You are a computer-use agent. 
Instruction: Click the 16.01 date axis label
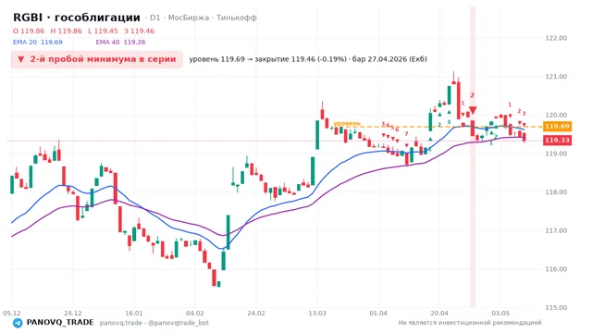pyautogui.click(x=134, y=313)
